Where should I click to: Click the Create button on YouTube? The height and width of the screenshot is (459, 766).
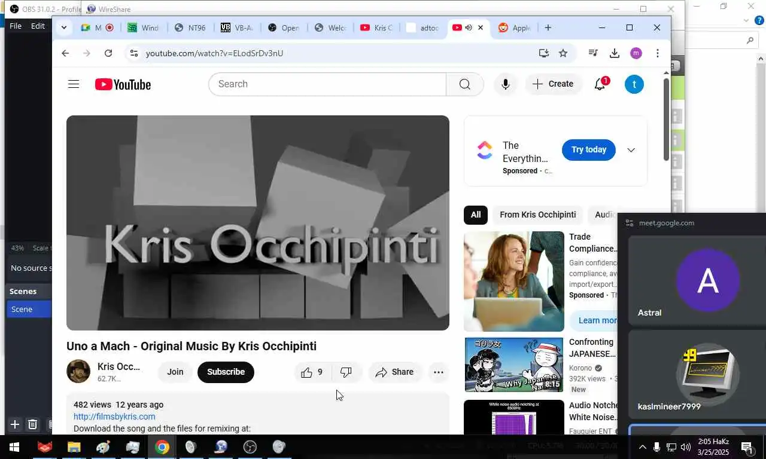pos(554,84)
